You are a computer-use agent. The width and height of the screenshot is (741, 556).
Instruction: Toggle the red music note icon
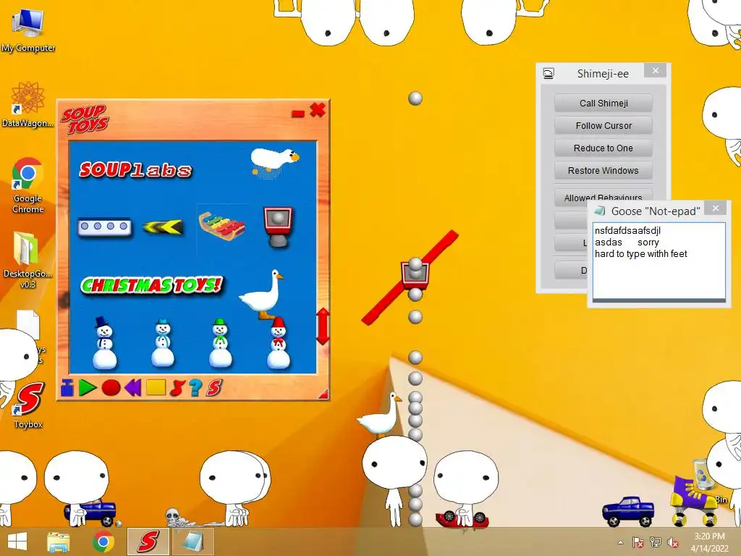pyautogui.click(x=177, y=388)
